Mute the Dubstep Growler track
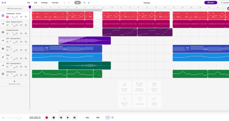Image resolution: width=229 pixels, height=121 pixels. click(21, 33)
